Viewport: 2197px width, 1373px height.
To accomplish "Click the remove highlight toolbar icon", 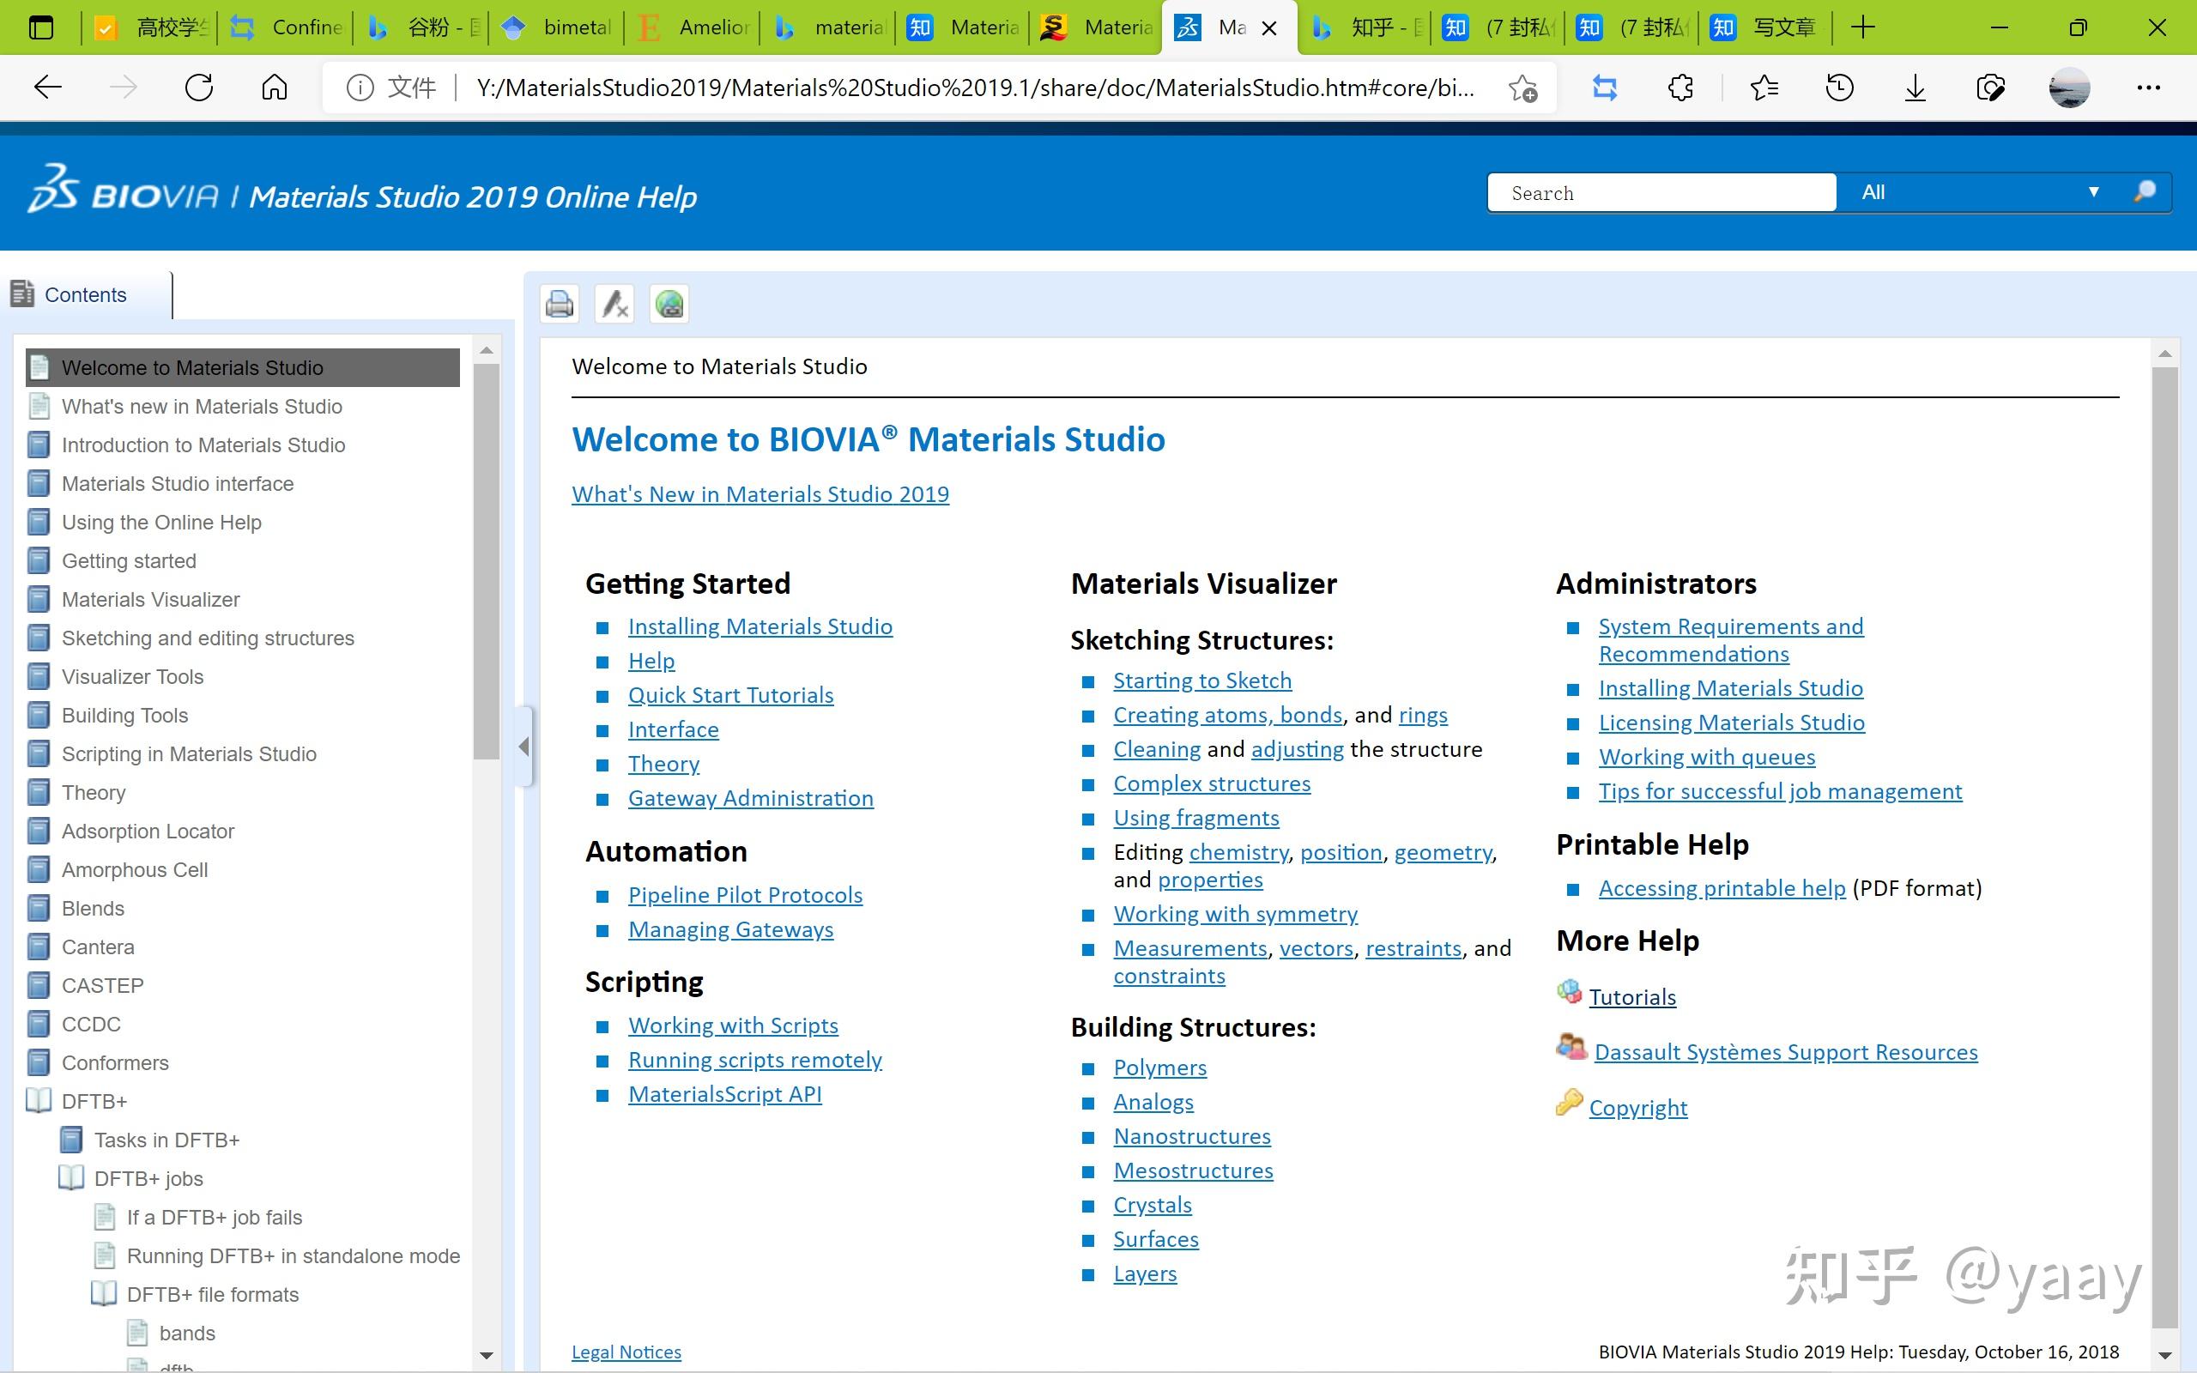I will pos(614,303).
